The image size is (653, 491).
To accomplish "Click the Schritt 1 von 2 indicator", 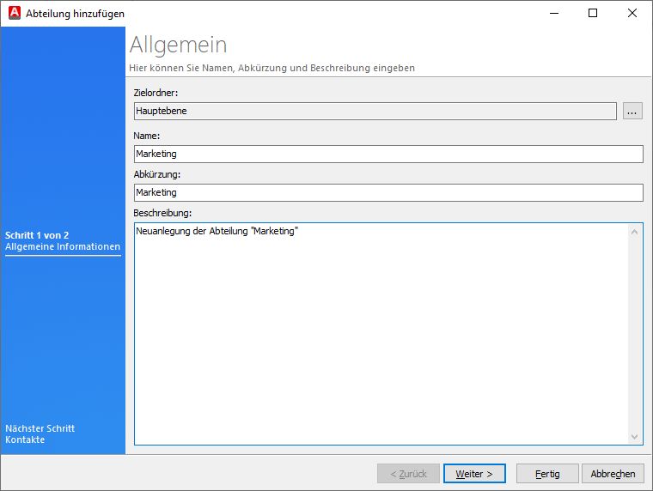I will (x=37, y=235).
